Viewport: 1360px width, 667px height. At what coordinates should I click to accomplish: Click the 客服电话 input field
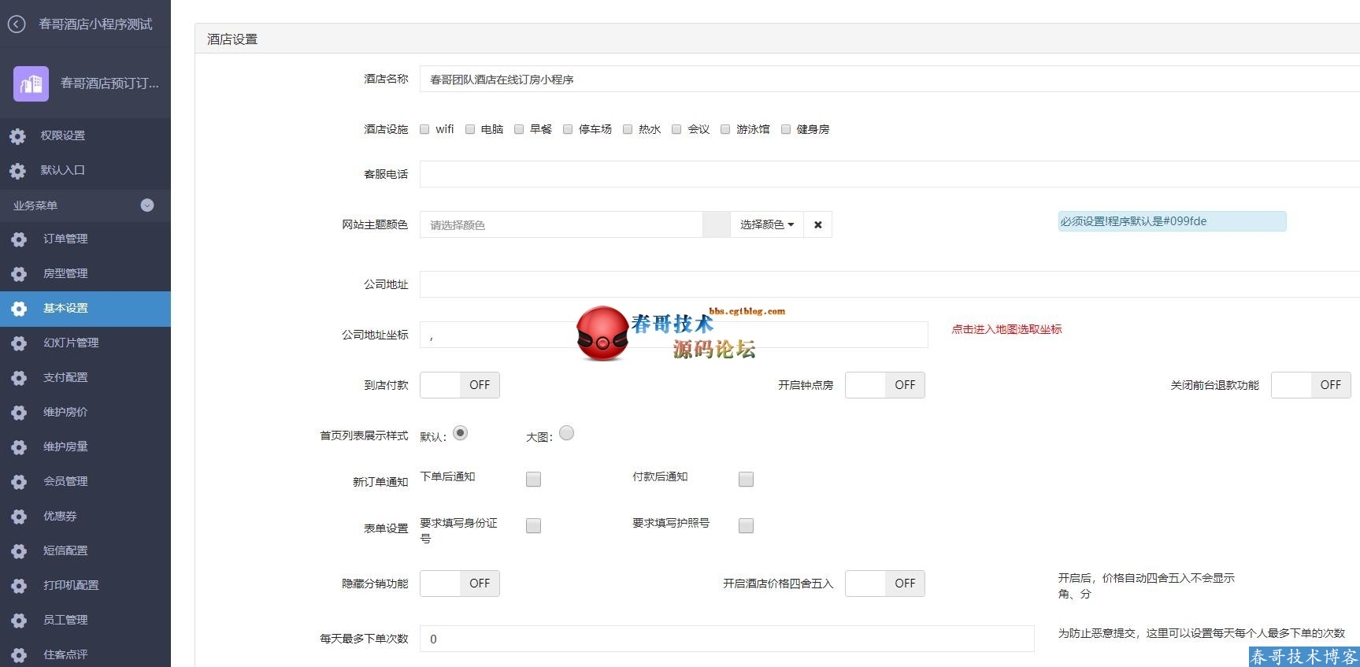coord(890,174)
